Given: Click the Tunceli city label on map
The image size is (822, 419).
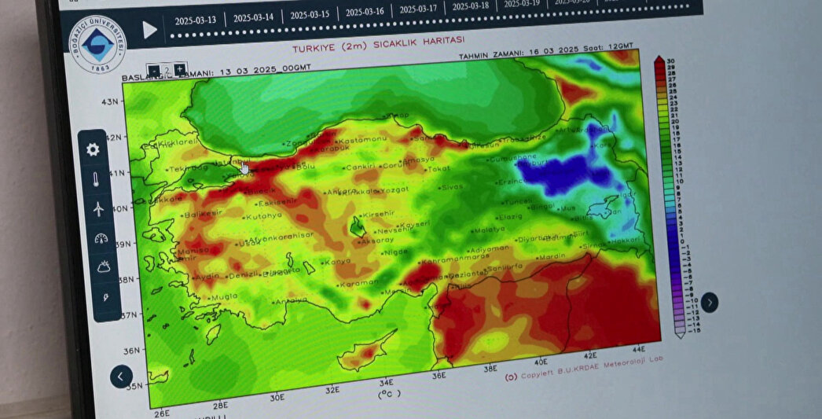Looking at the screenshot, I should point(516,201).
